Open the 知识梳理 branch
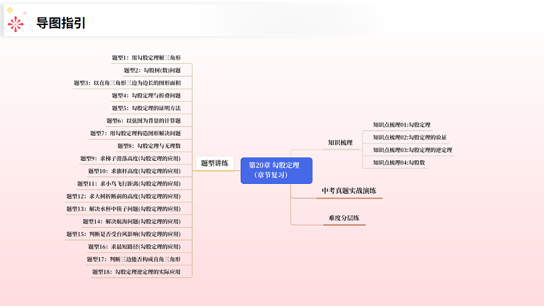The image size is (544, 306). pyautogui.click(x=340, y=143)
